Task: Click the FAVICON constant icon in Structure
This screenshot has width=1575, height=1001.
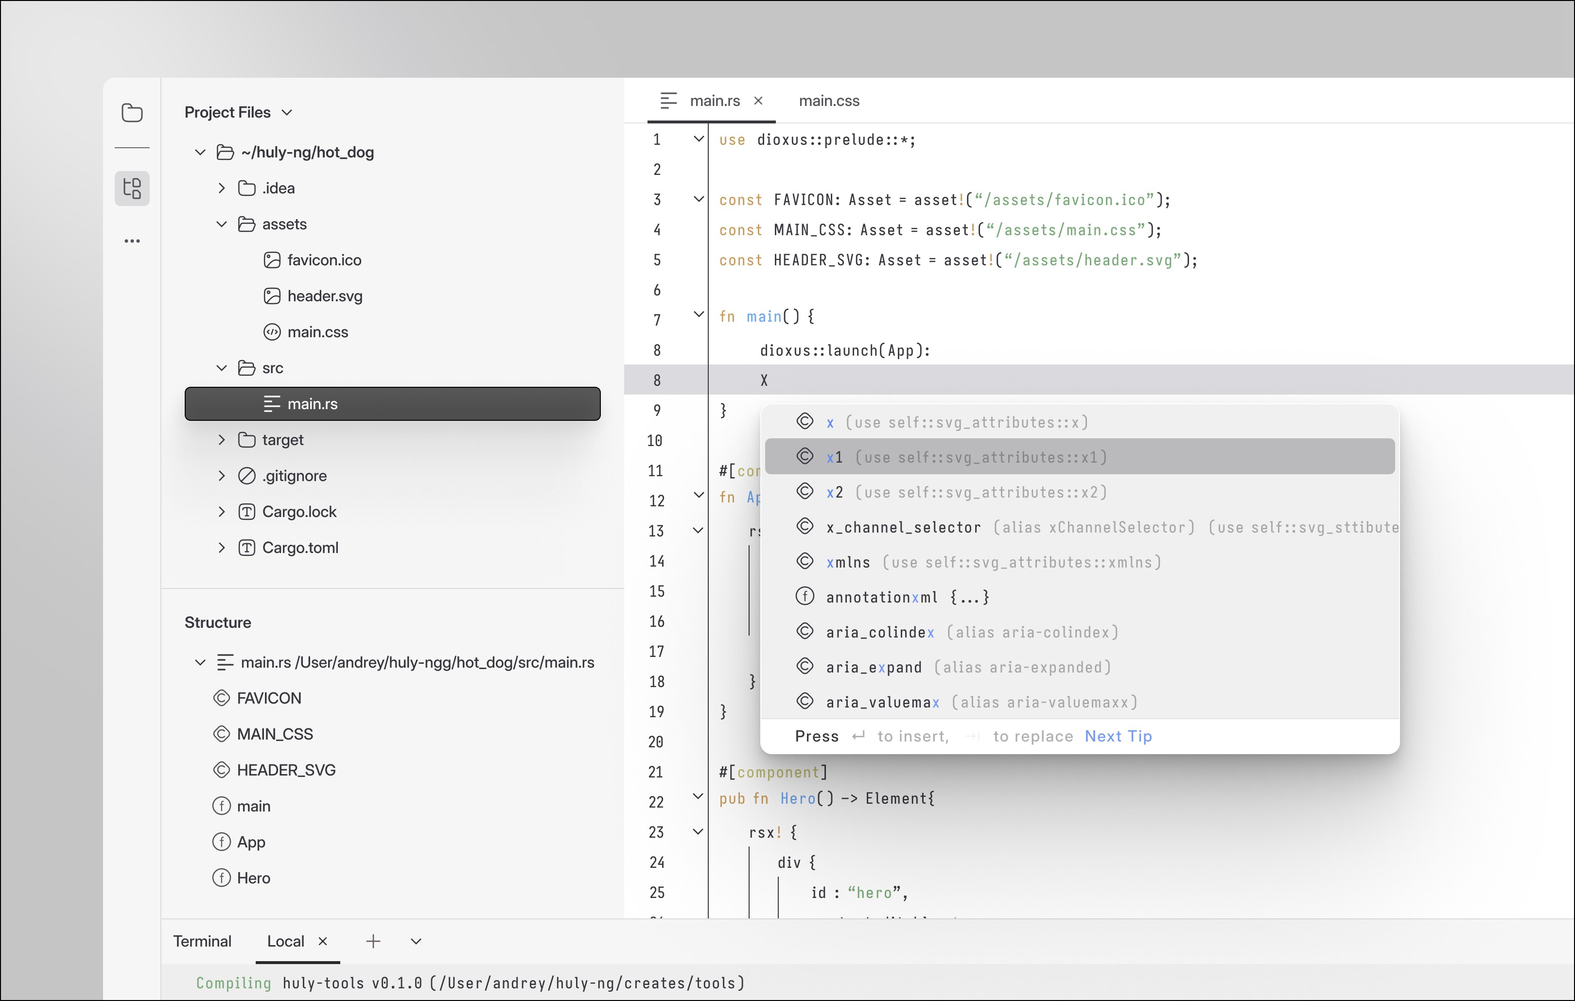Action: 222,698
